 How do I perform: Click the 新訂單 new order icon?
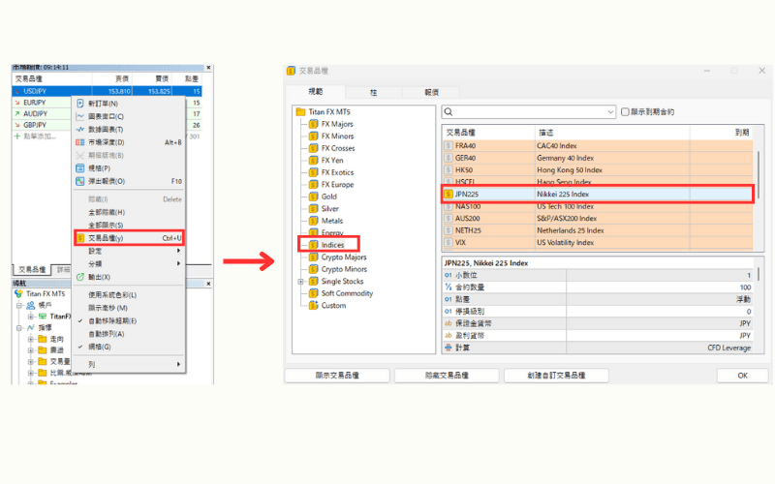click(x=79, y=104)
